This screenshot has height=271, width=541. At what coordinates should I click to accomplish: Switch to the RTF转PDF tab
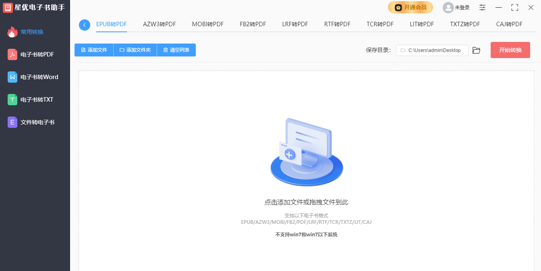[338, 24]
